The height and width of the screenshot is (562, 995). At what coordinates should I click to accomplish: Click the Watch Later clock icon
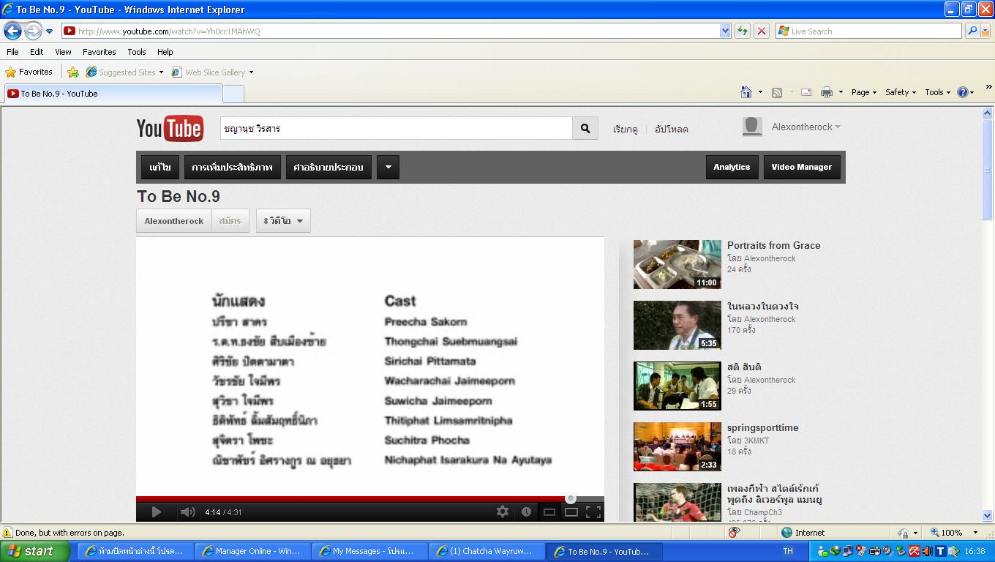(x=526, y=512)
